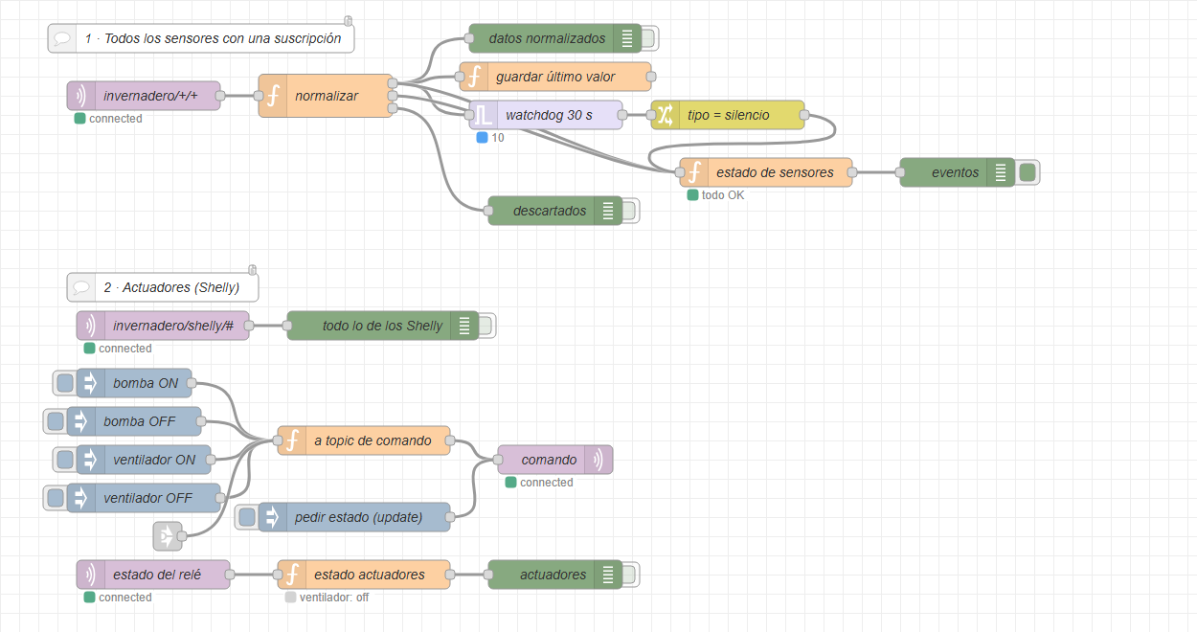Image resolution: width=1197 pixels, height=632 pixels.
Task: Trigger the ventilador OFF inject button
Action: 56,498
